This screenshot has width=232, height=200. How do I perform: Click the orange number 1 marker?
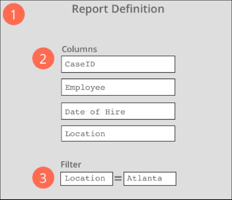[13, 15]
